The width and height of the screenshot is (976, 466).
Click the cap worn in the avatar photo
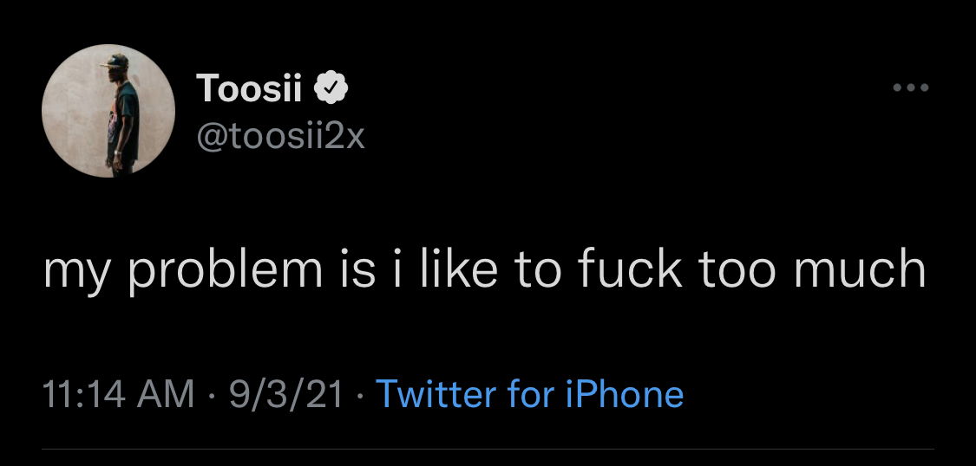coord(115,61)
